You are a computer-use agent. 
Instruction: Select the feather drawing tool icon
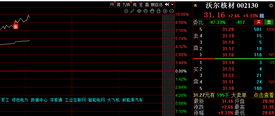click(132, 11)
